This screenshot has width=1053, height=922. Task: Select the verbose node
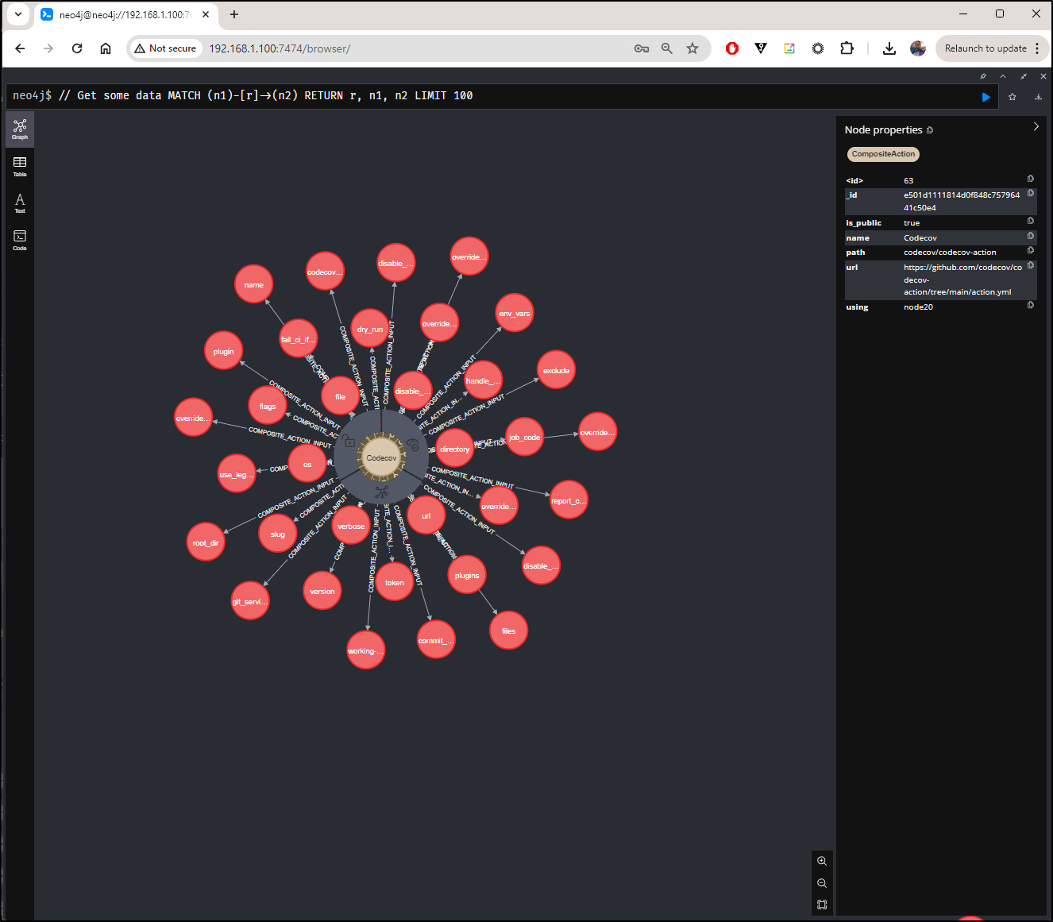351,526
